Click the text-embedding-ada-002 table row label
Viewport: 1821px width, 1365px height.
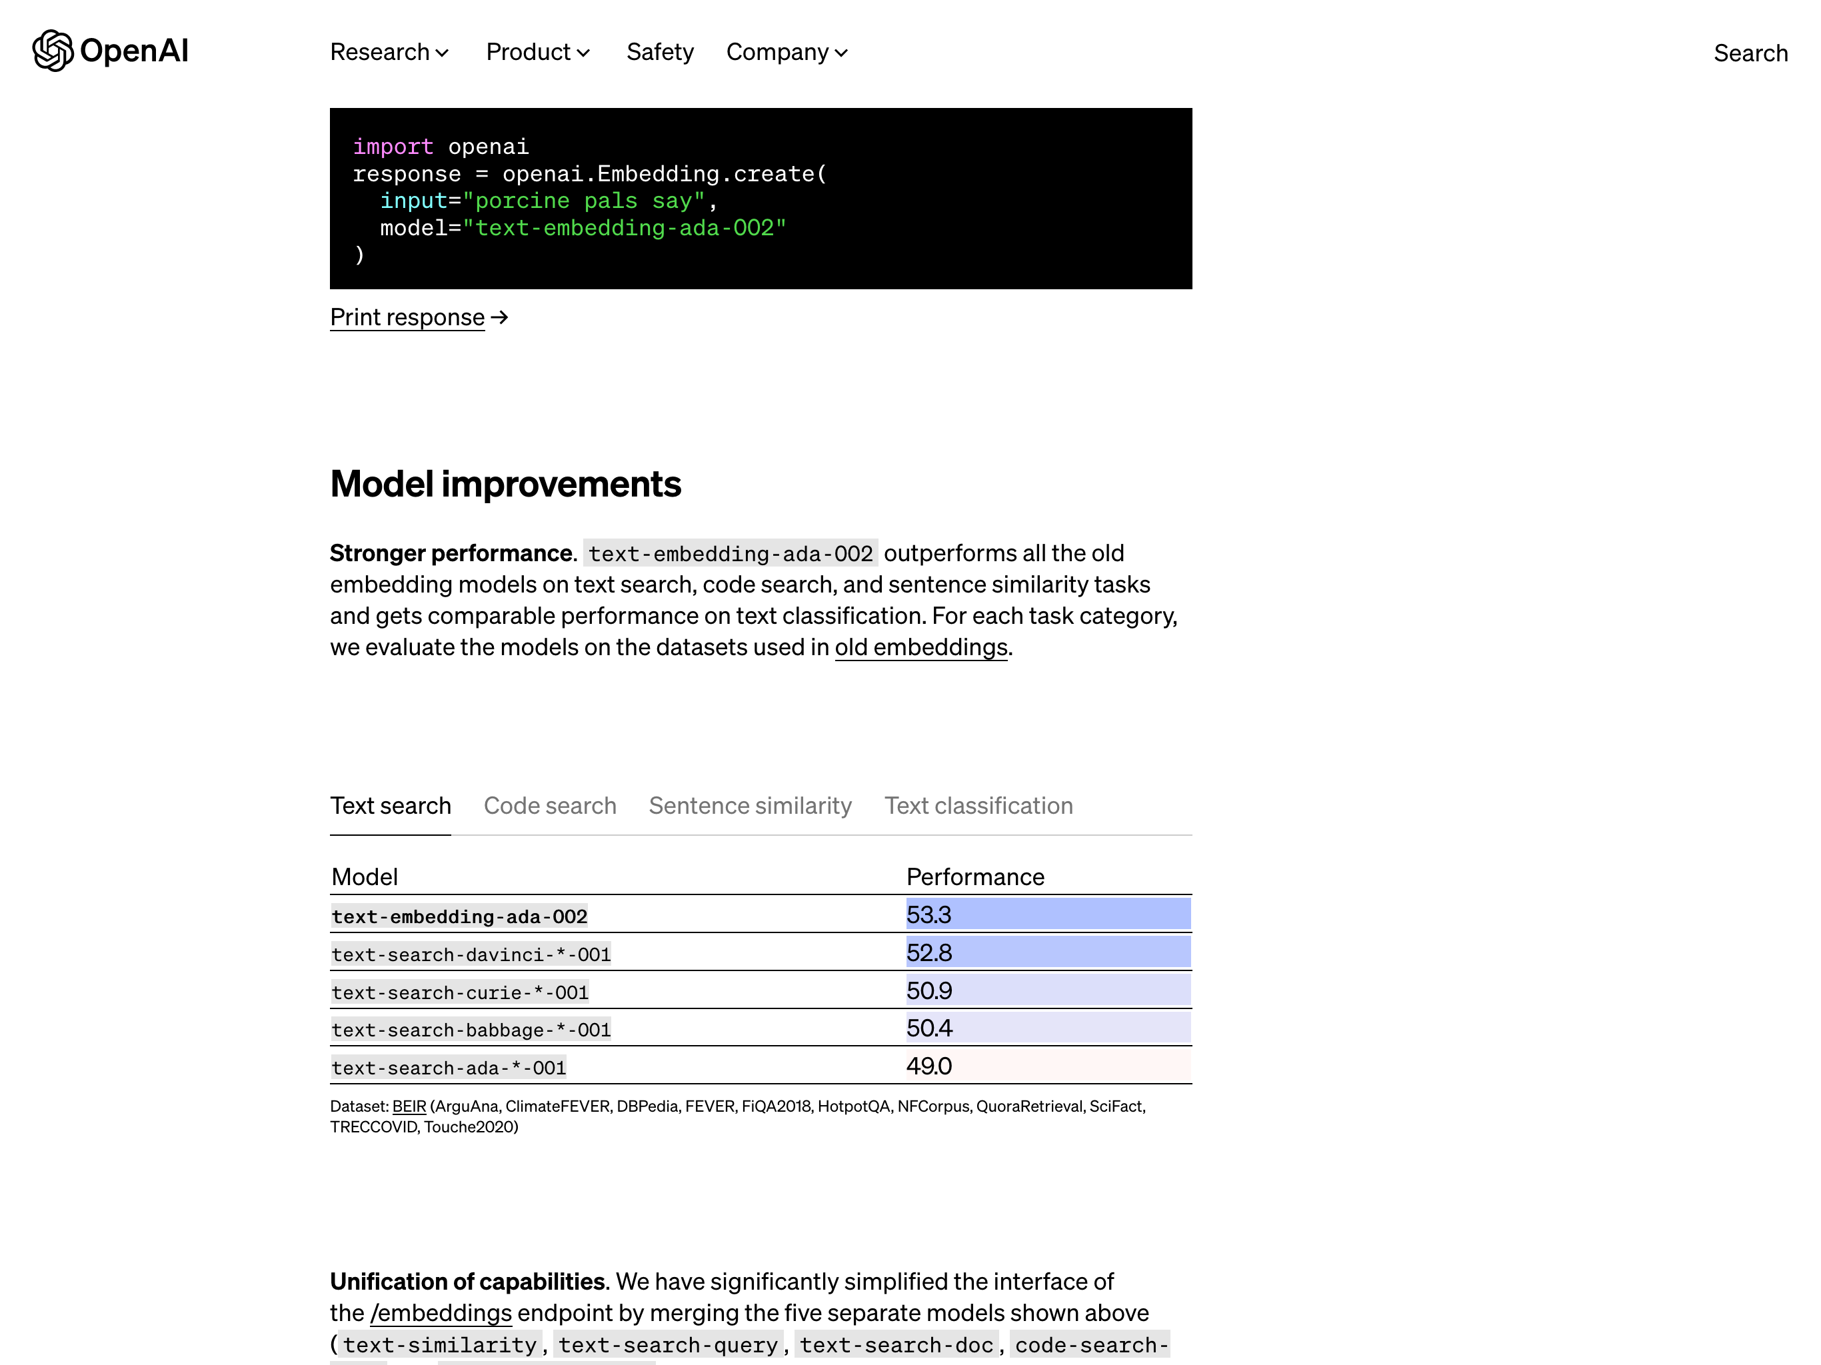459,916
